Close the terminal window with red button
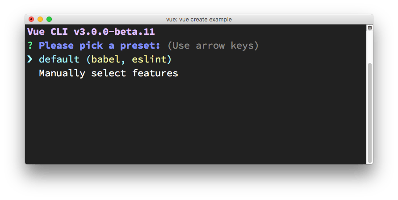The height and width of the screenshot is (200, 398). click(31, 19)
